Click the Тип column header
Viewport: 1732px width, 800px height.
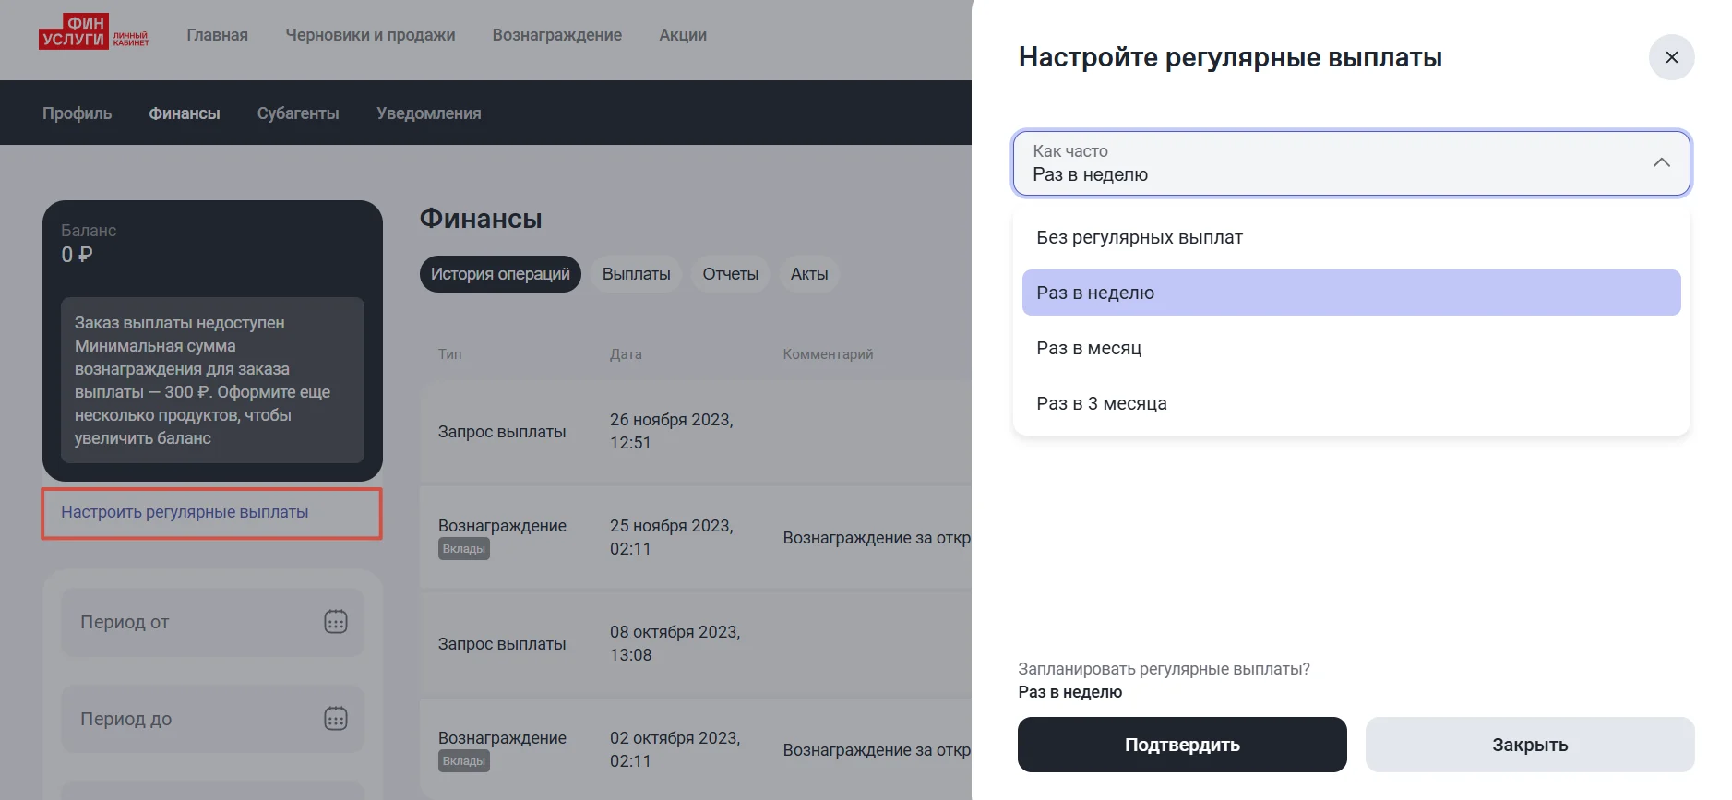pyautogui.click(x=449, y=354)
